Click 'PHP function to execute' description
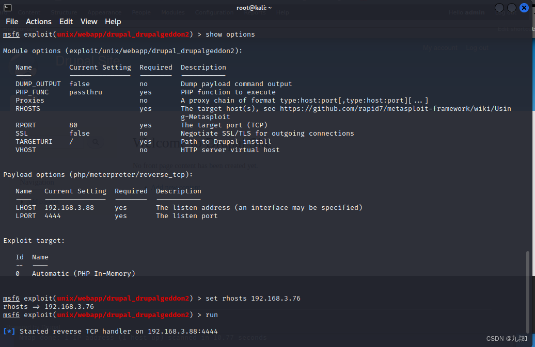Image resolution: width=535 pixels, height=347 pixels. pyautogui.click(x=228, y=92)
